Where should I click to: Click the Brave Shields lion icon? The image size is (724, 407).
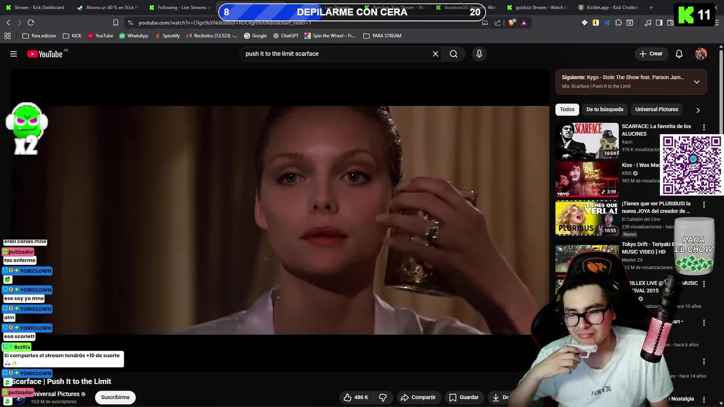tap(512, 23)
